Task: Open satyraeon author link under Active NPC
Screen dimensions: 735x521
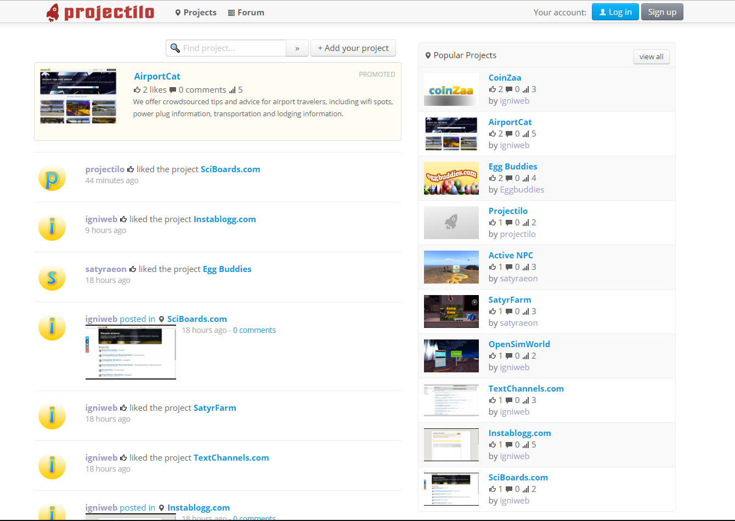Action: coord(519,279)
